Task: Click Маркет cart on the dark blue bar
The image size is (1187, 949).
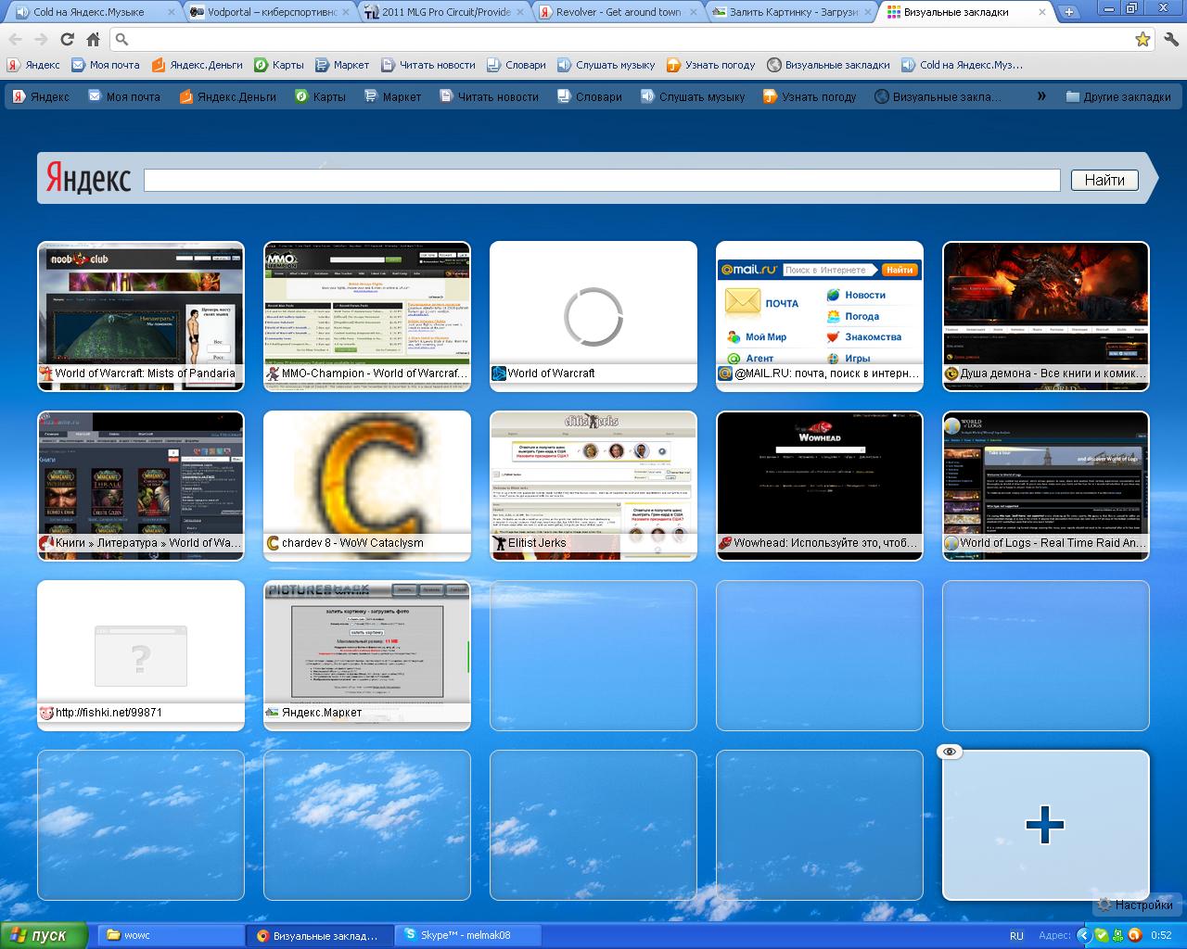Action: 371,96
